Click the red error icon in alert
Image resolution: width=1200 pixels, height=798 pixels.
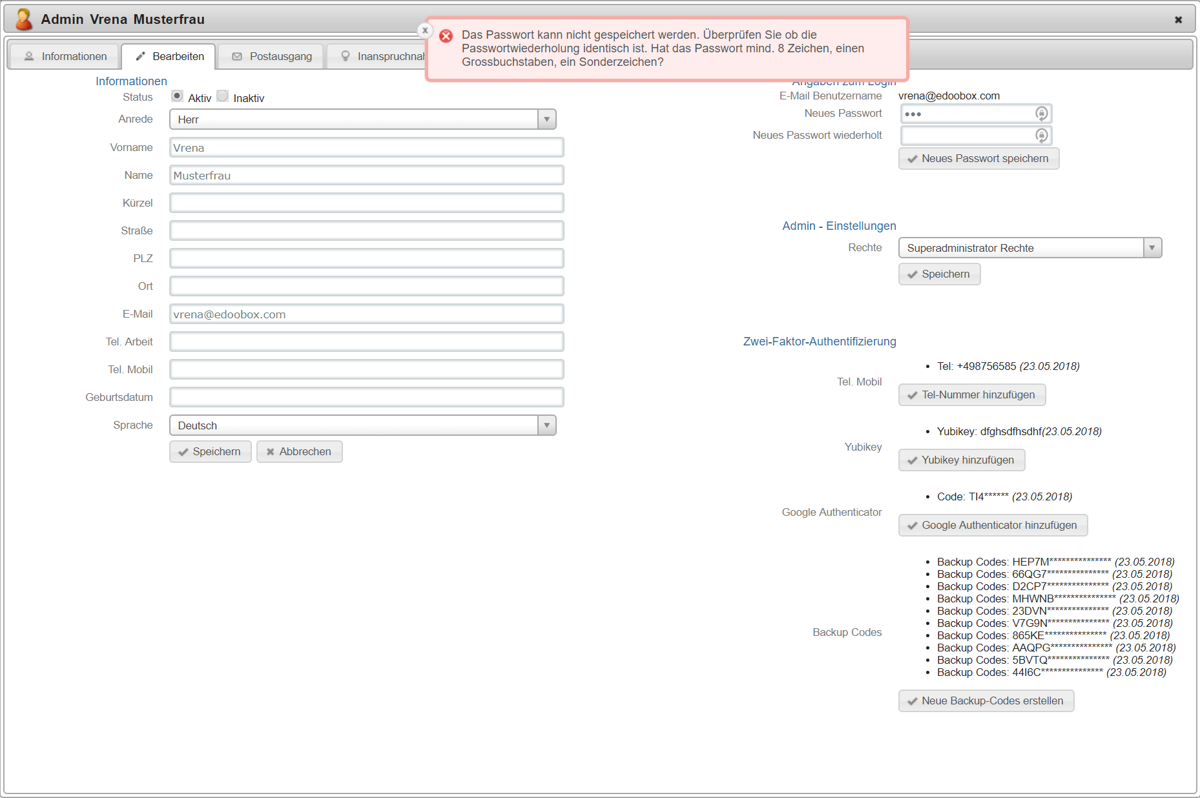tap(446, 36)
